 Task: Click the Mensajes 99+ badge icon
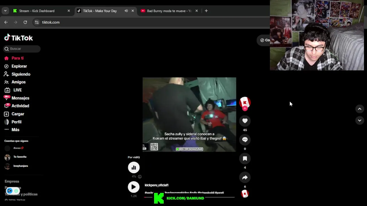tap(7, 98)
